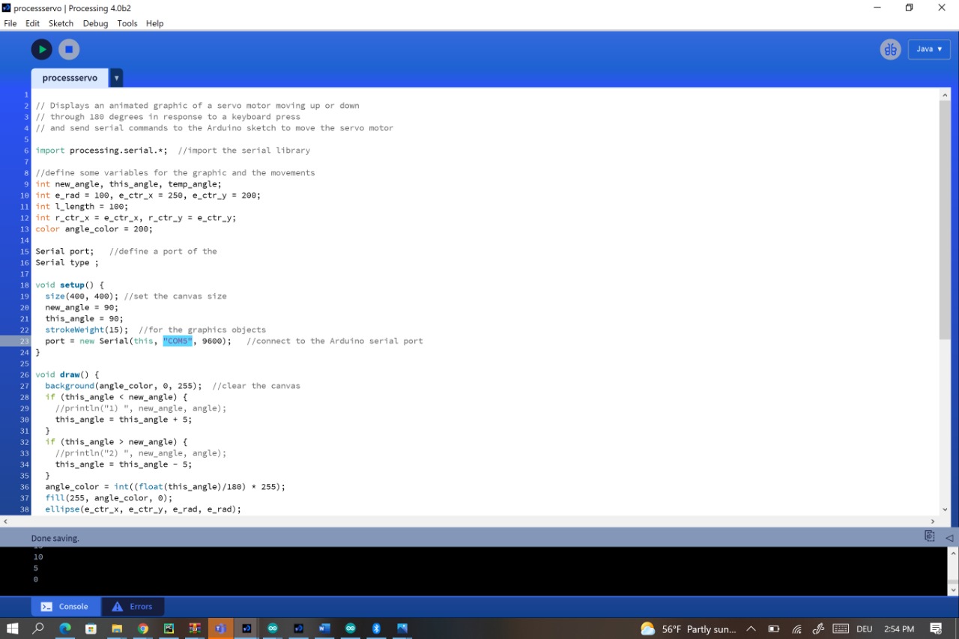959x639 pixels.
Task: Open the Java mode dropdown
Action: click(929, 49)
